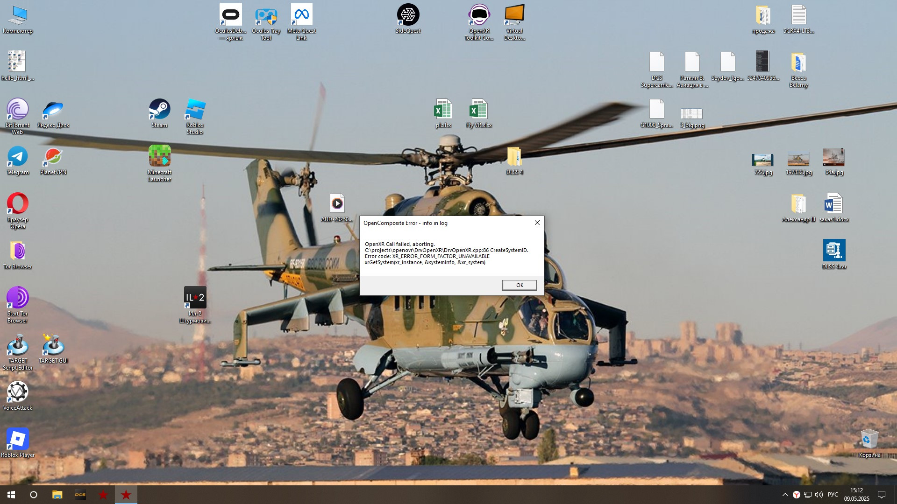Close the OpenComposite Error dialog
The image size is (897, 504).
[x=537, y=223]
